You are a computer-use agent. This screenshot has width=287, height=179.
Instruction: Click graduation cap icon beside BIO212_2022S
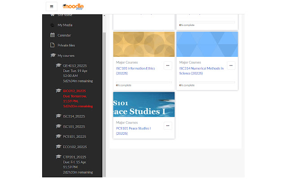point(58,90)
